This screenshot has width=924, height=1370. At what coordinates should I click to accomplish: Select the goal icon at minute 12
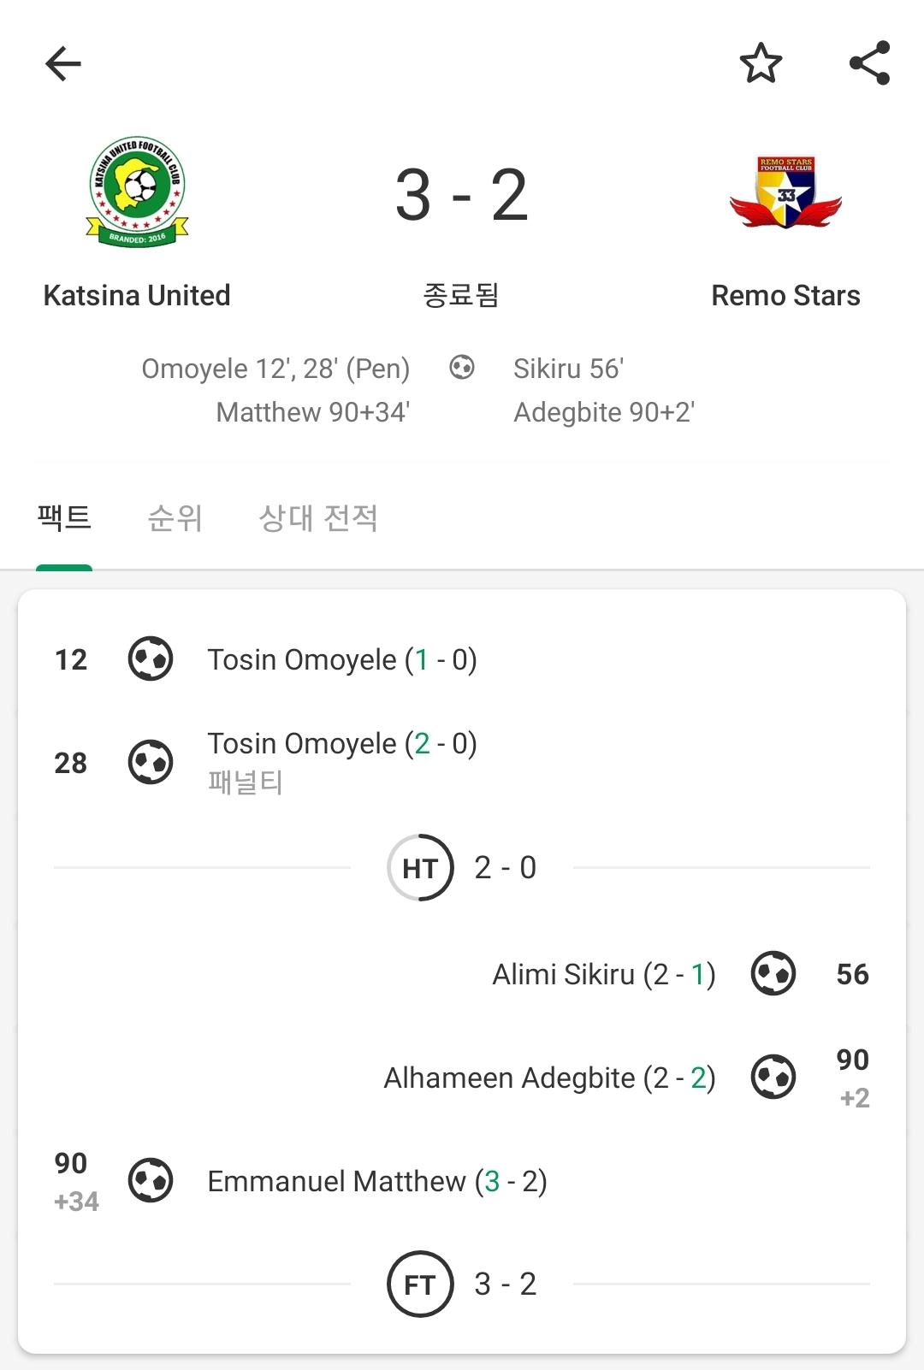pyautogui.click(x=151, y=658)
